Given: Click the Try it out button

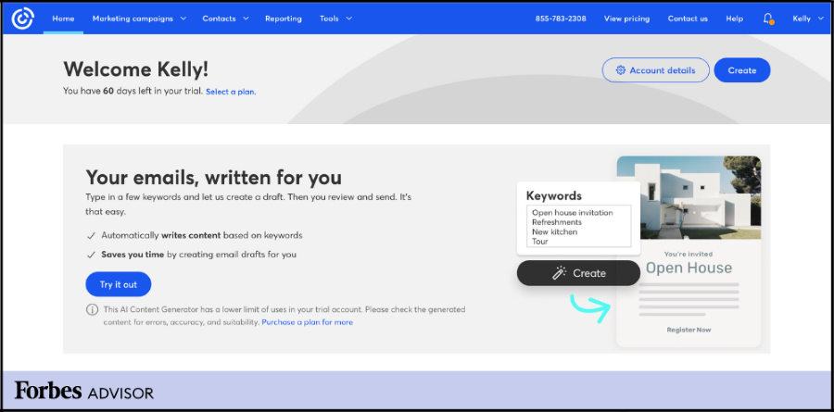Looking at the screenshot, I should (119, 284).
